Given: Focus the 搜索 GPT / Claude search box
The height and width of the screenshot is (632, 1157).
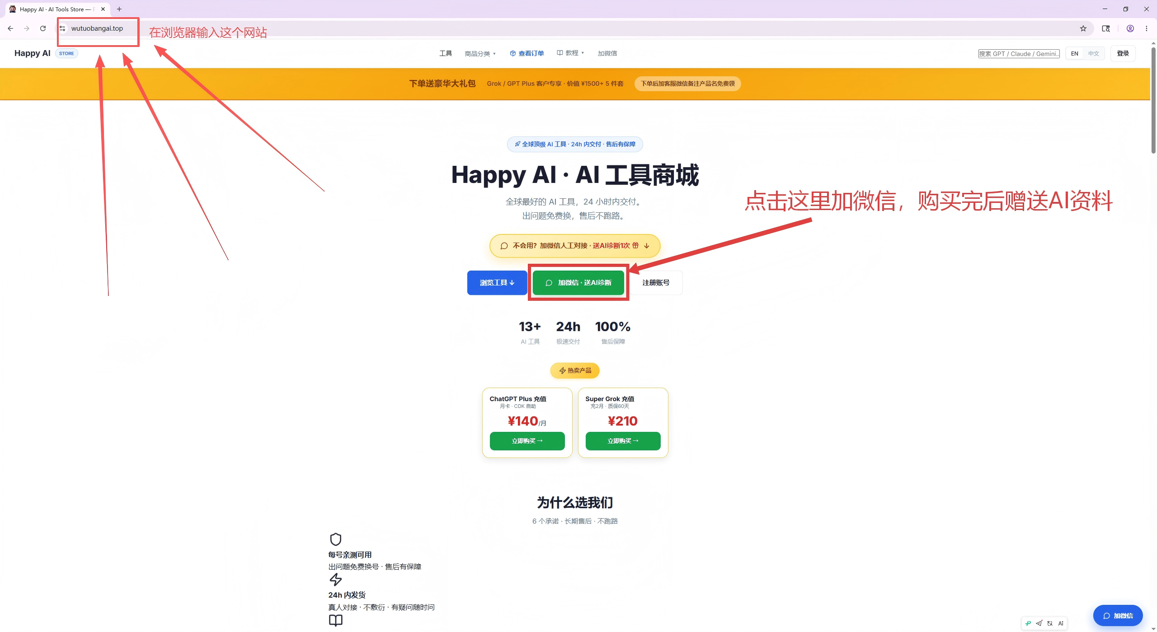Looking at the screenshot, I should pos(1019,54).
